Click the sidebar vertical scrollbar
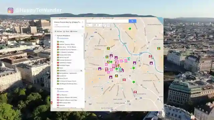Screen dimensions: 214x120 click(x=84, y=46)
